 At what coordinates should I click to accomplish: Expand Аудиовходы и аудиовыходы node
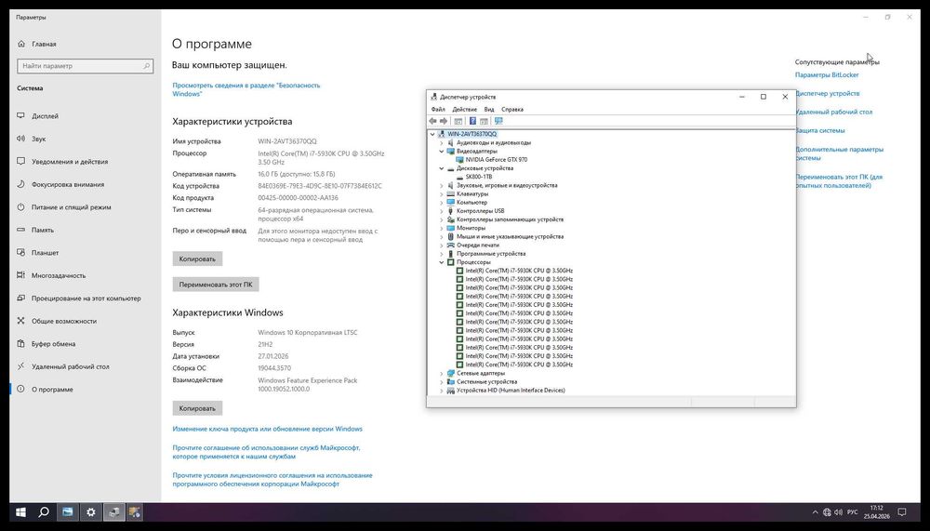pyautogui.click(x=441, y=143)
